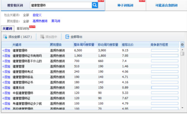The height and width of the screenshot is (114, 187).
Task: Focus the keyword search input field
Action: 61,5
